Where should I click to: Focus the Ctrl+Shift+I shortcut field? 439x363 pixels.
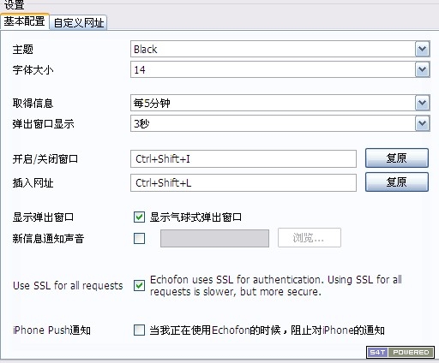(244, 158)
